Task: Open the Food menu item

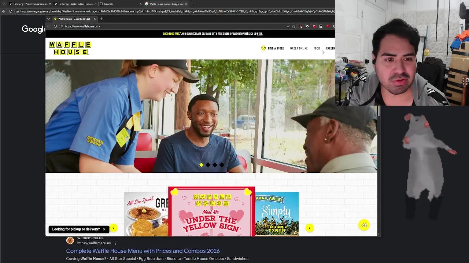Action: [317, 48]
